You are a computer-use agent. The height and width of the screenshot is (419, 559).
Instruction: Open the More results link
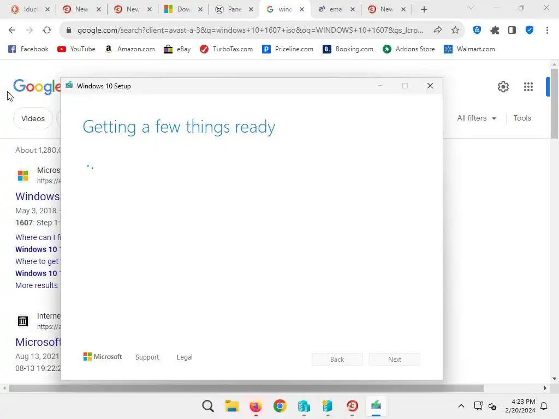tap(37, 285)
